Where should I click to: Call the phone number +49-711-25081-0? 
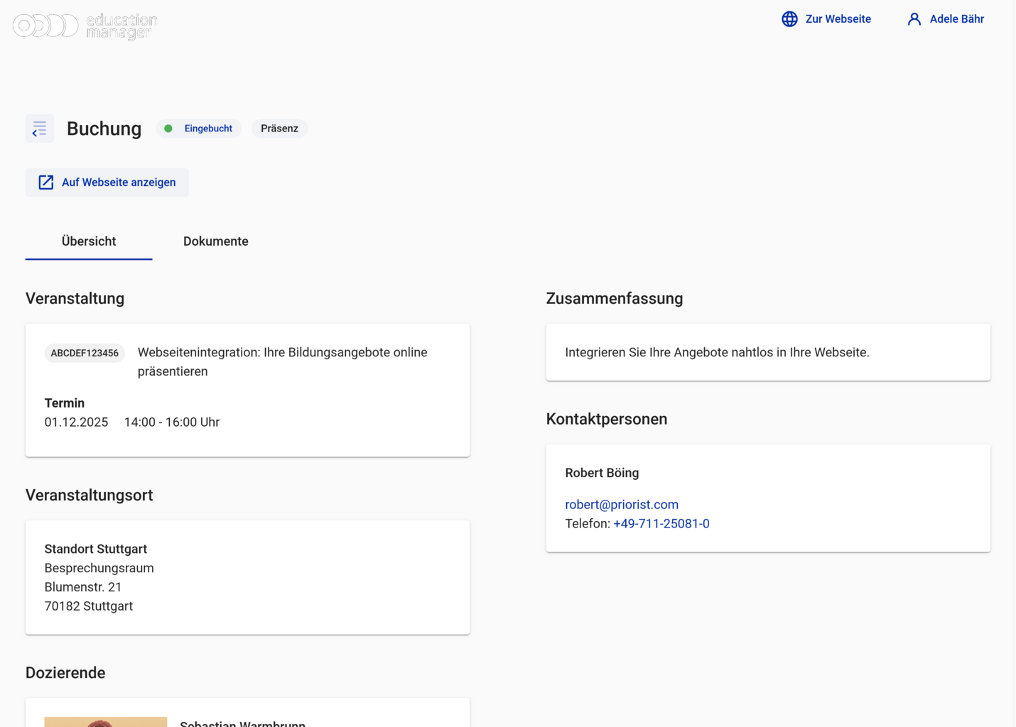pyautogui.click(x=661, y=523)
